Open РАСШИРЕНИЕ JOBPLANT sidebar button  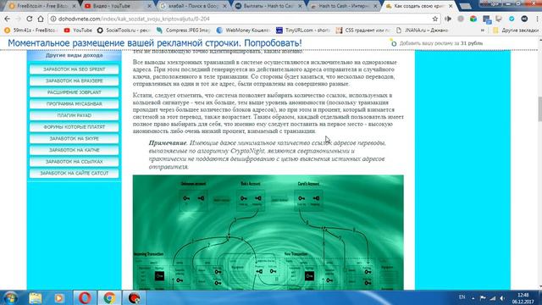(x=74, y=92)
